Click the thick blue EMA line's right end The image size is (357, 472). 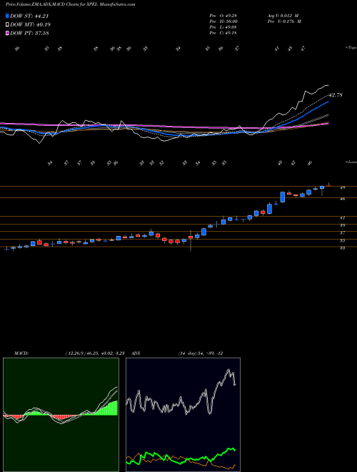point(328,102)
